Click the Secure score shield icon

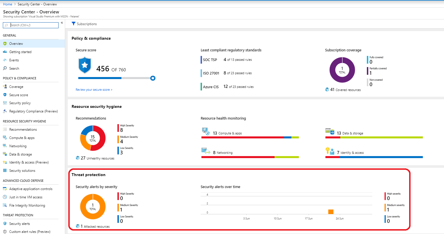click(x=85, y=65)
